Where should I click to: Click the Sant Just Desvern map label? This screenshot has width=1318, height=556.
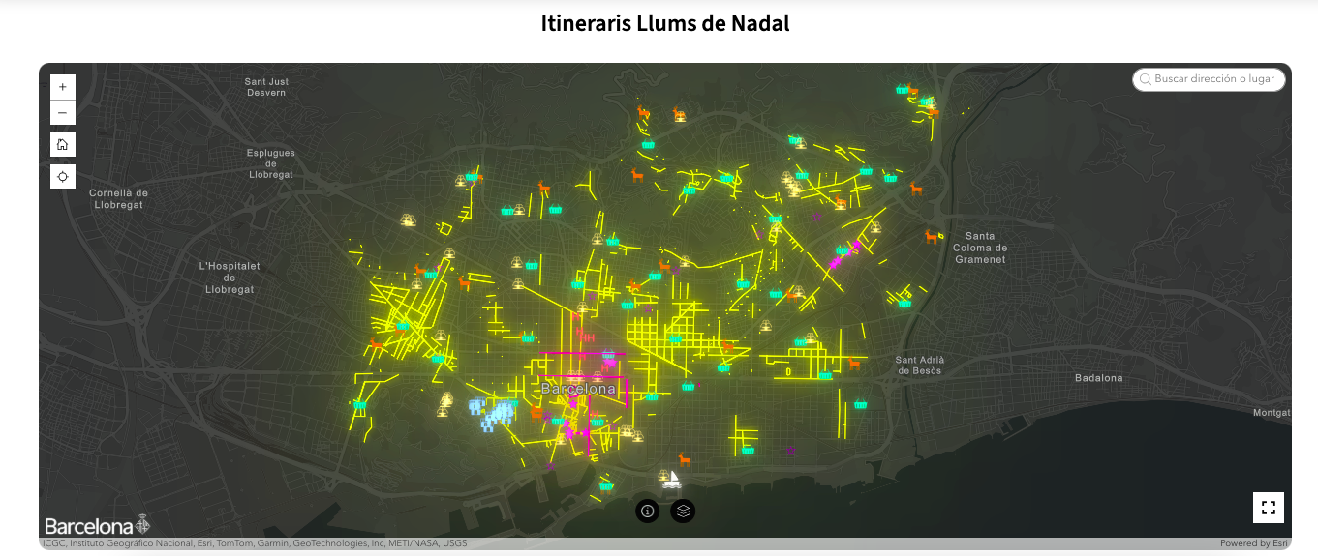coord(265,87)
